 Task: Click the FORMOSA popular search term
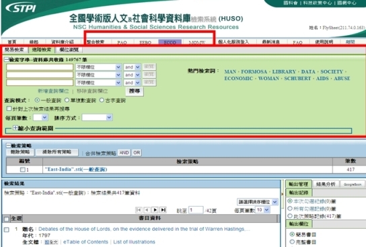pos(254,71)
